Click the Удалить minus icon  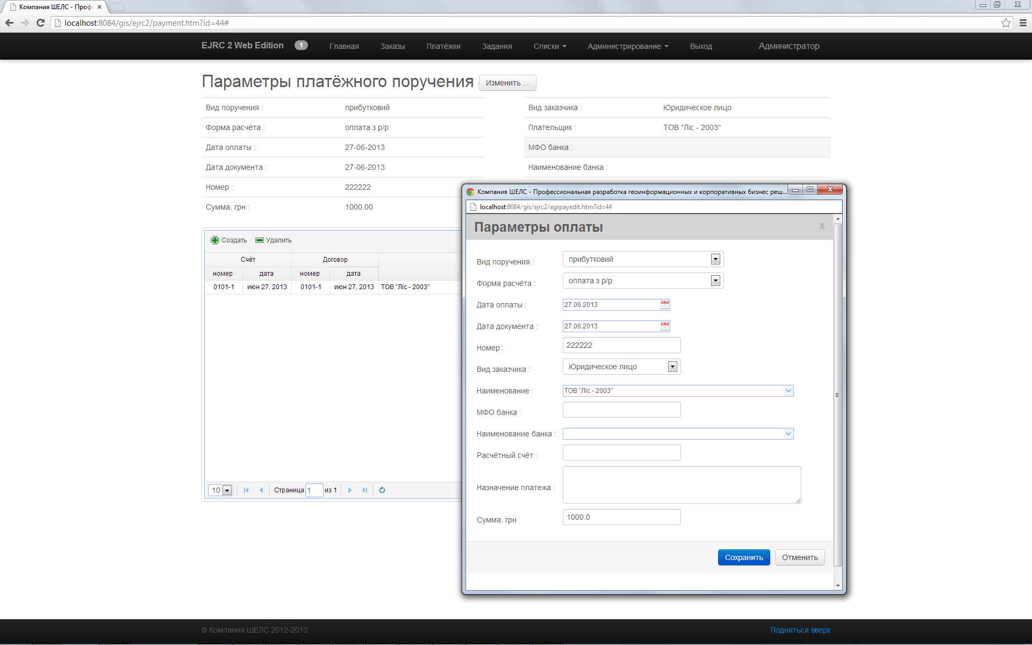pyautogui.click(x=260, y=240)
